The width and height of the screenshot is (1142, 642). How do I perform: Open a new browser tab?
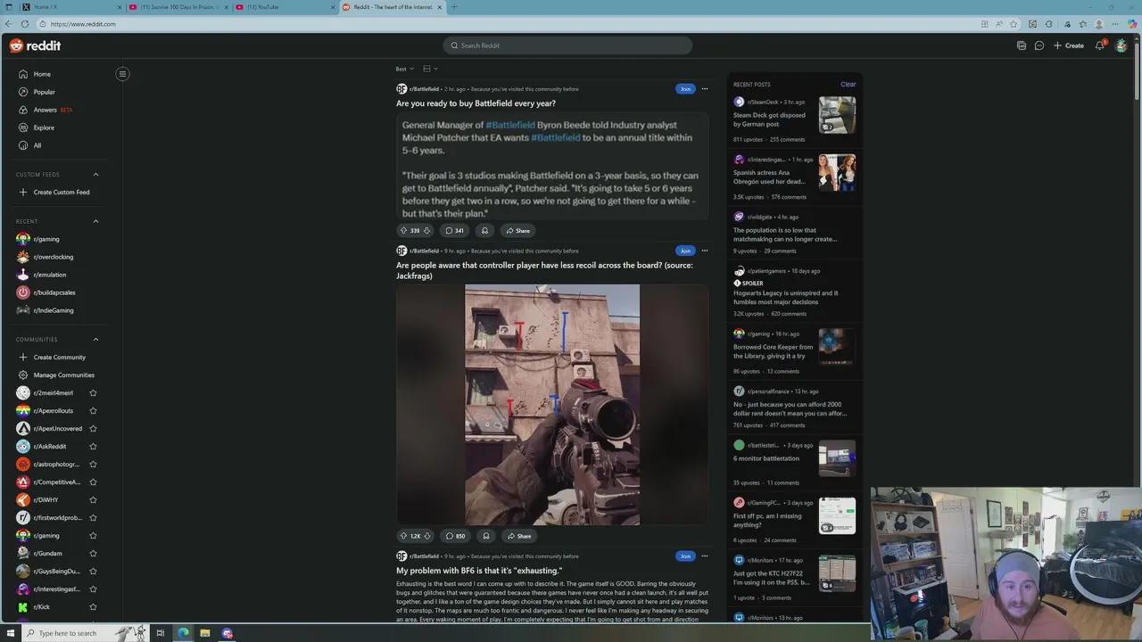(x=454, y=7)
